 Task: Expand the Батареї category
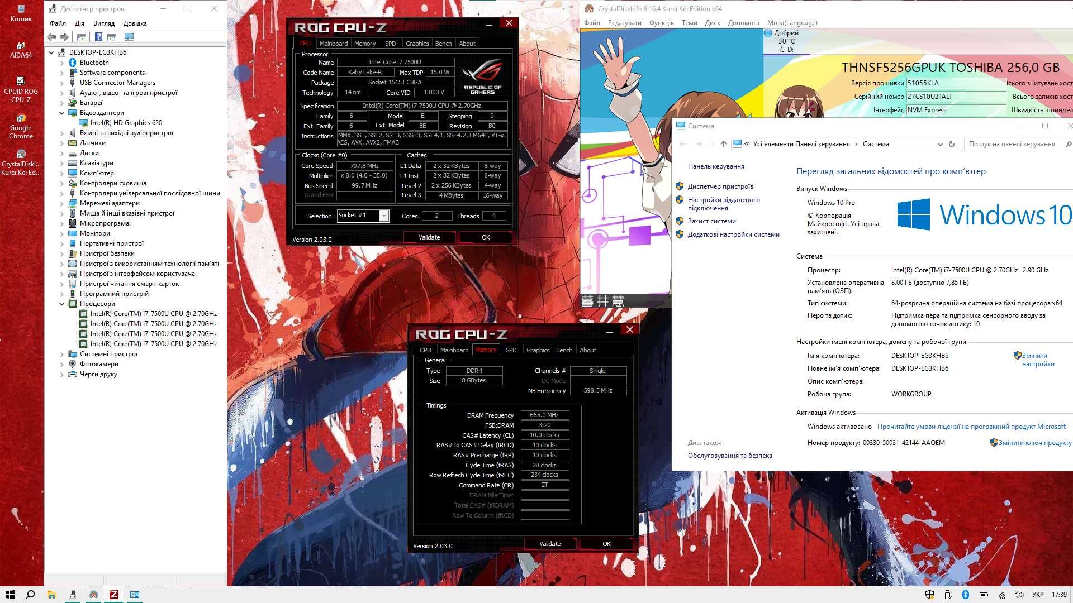pyautogui.click(x=62, y=103)
